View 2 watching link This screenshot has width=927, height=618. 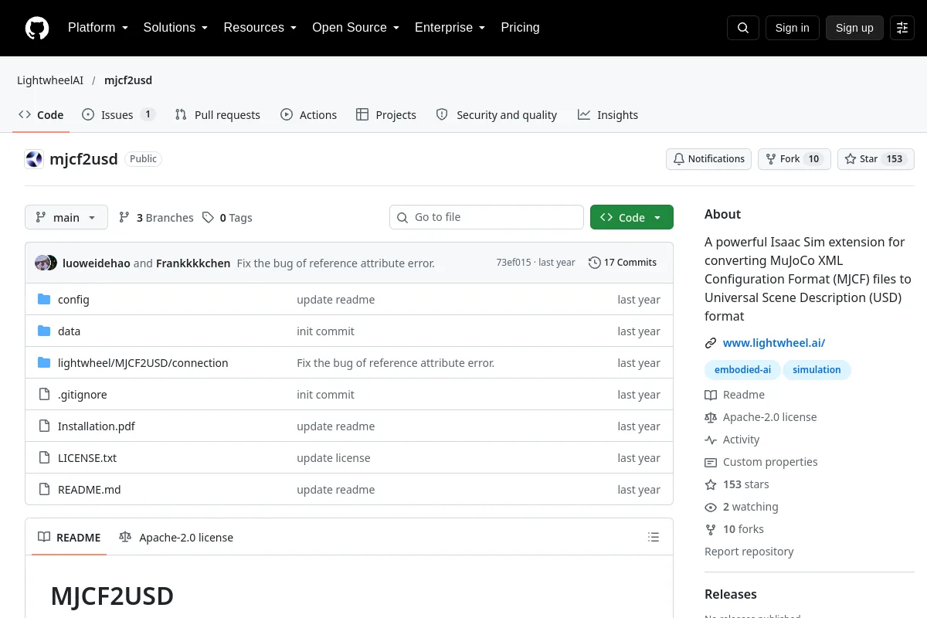[x=742, y=507]
